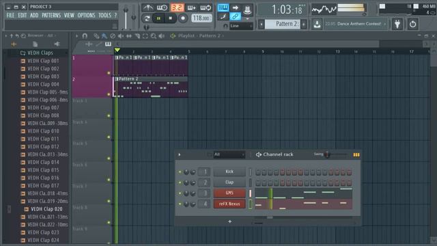Click the master pitch slider knob
The width and height of the screenshot is (437, 246).
coord(134,18)
